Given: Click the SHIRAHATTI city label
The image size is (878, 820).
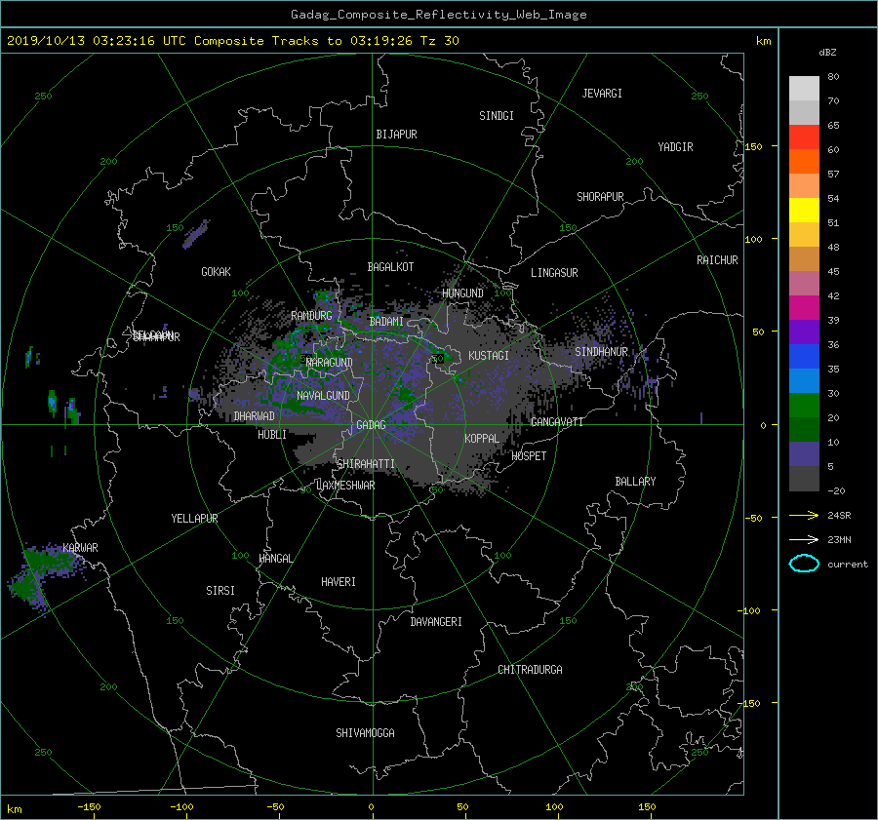Looking at the screenshot, I should [x=366, y=464].
